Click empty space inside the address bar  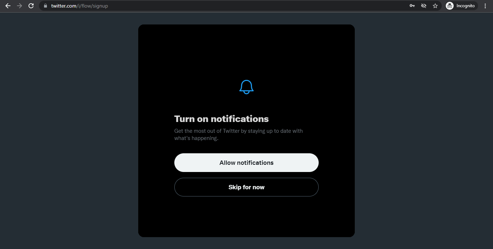click(253, 6)
